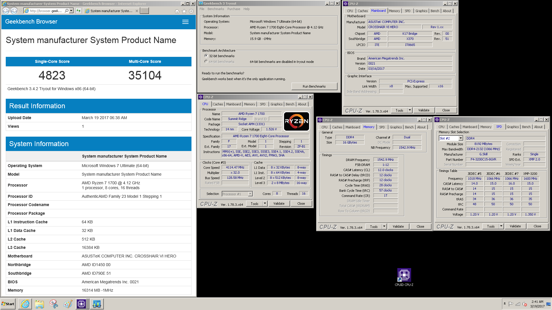Click Run Benchmarks button

[314, 86]
